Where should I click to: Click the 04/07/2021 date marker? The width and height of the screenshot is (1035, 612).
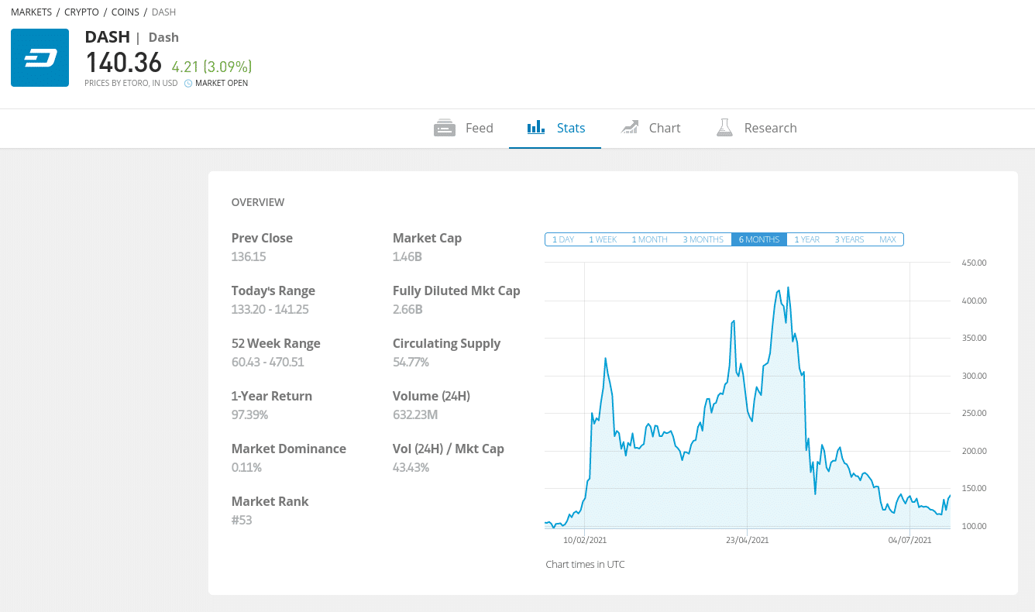point(909,540)
